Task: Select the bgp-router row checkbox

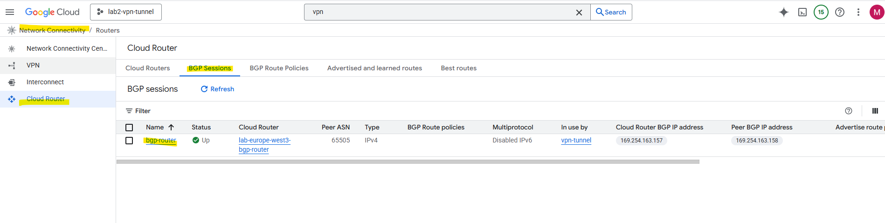Action: [129, 141]
